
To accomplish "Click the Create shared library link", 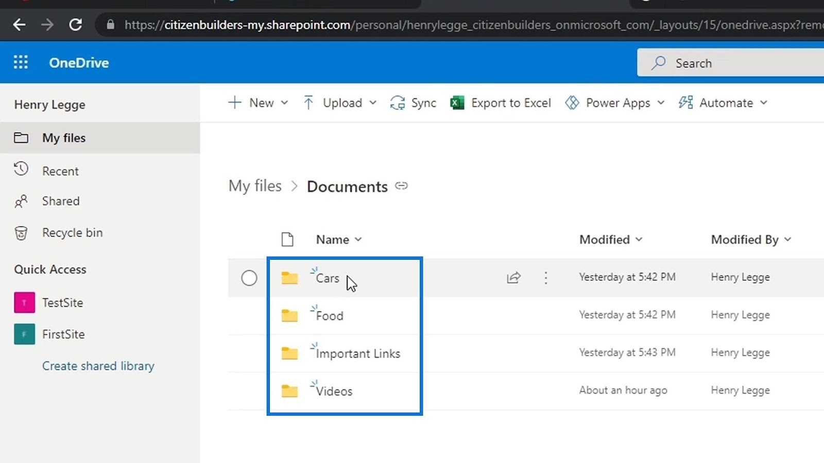I will (98, 366).
